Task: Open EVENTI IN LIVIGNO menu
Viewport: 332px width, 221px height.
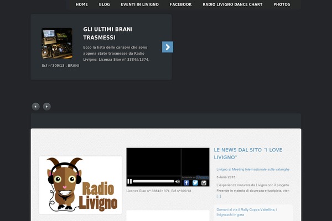Action: [x=140, y=4]
